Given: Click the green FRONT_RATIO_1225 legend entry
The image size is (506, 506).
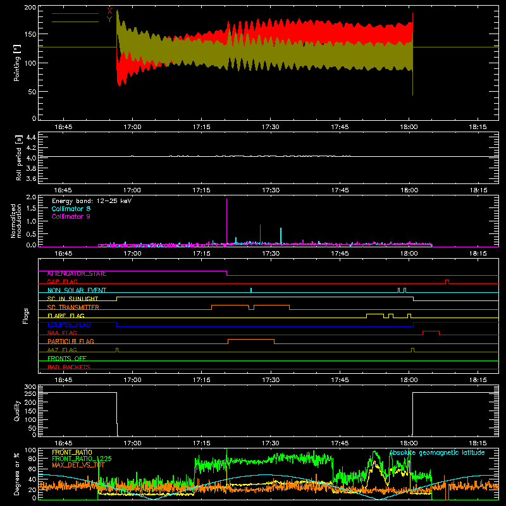Looking at the screenshot, I should [x=82, y=459].
